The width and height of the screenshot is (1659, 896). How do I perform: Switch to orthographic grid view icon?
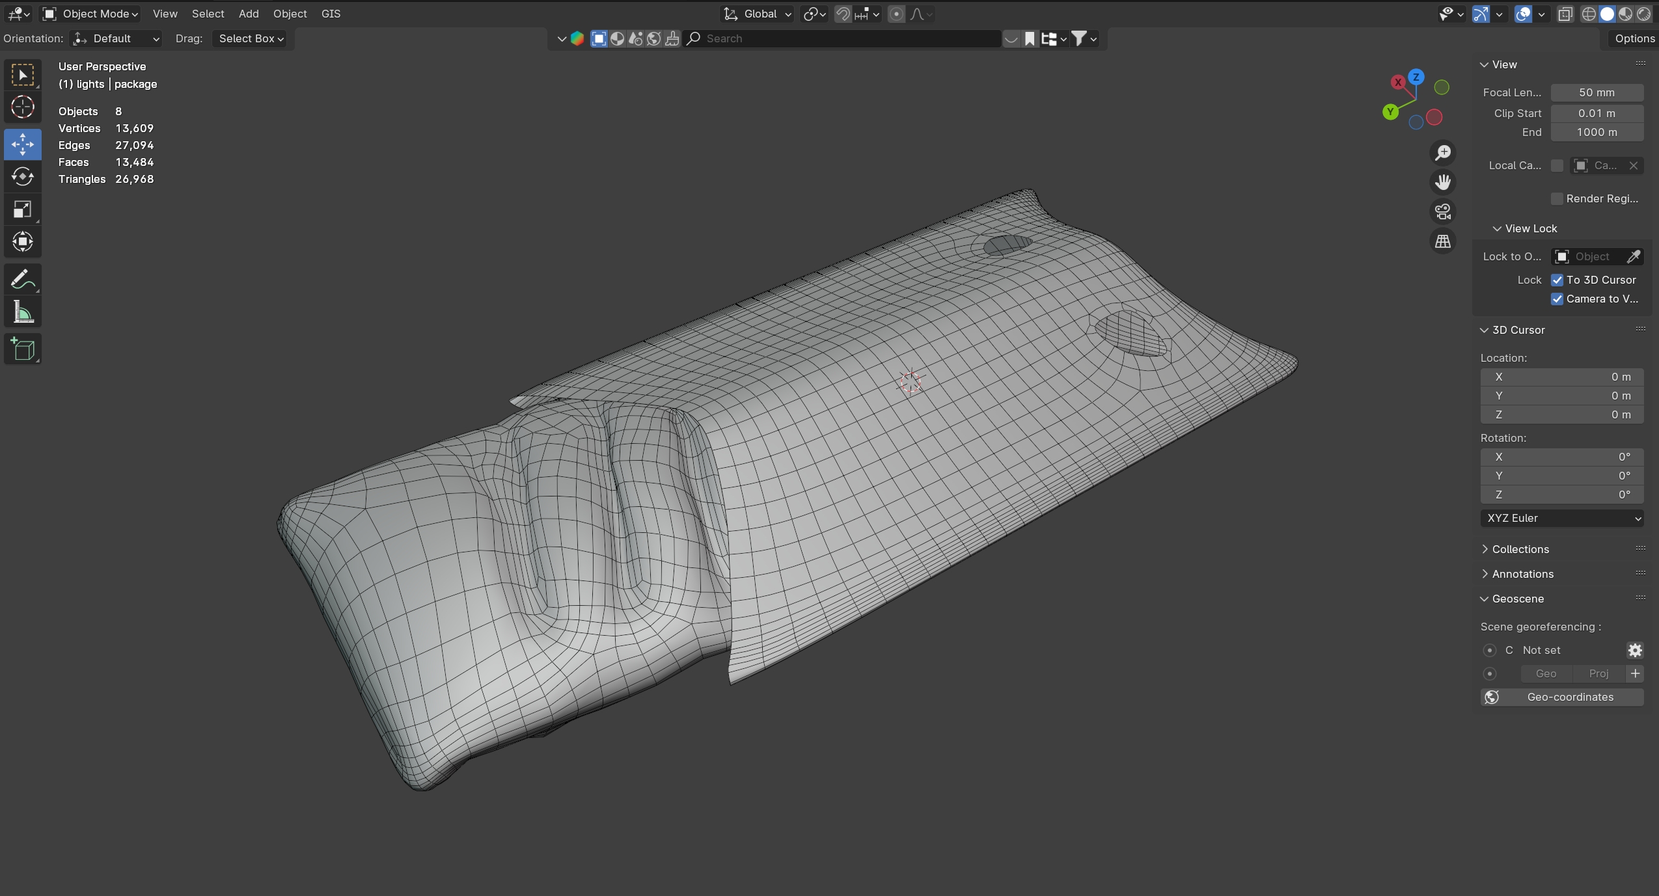click(1443, 241)
